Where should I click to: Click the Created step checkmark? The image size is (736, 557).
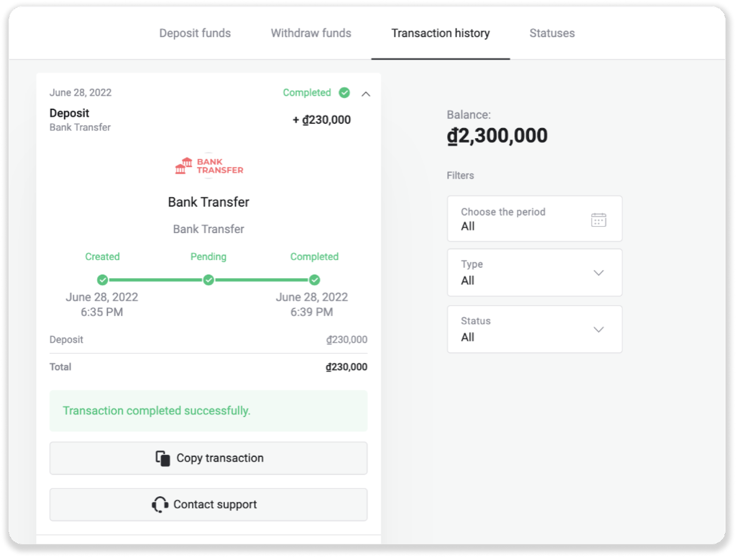pyautogui.click(x=102, y=280)
